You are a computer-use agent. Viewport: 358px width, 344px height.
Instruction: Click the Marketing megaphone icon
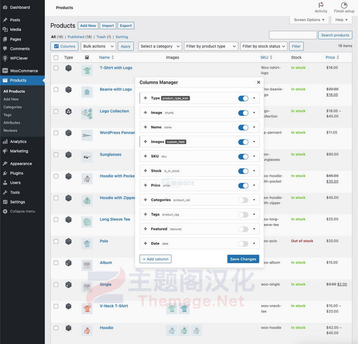tap(5, 151)
